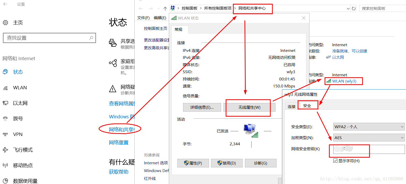
Task: Click the Control Panel up arrow button
Action: [x=165, y=8]
